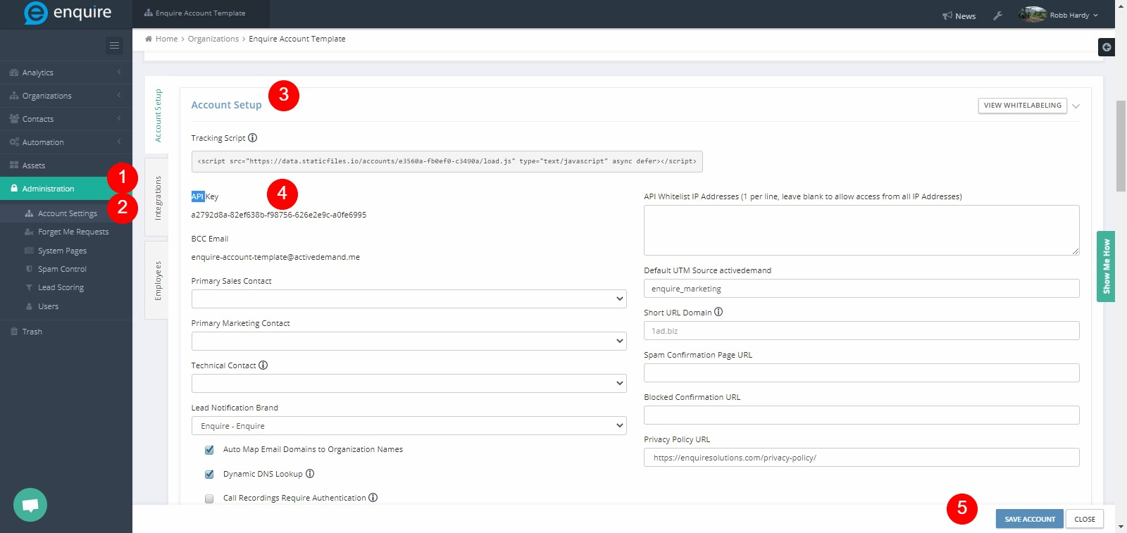
Task: Click the Lead Scoring funnel icon
Action: tap(29, 287)
